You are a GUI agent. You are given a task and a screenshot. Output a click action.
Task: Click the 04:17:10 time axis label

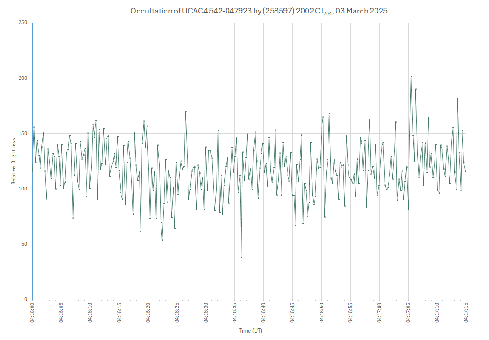[x=437, y=313]
